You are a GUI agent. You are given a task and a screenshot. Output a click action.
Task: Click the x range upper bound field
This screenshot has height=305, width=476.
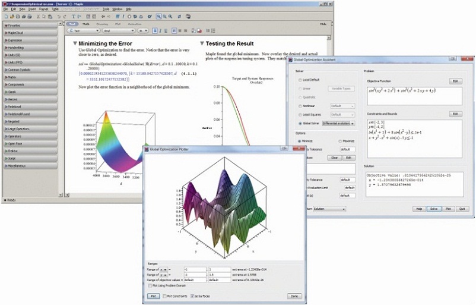pos(220,270)
